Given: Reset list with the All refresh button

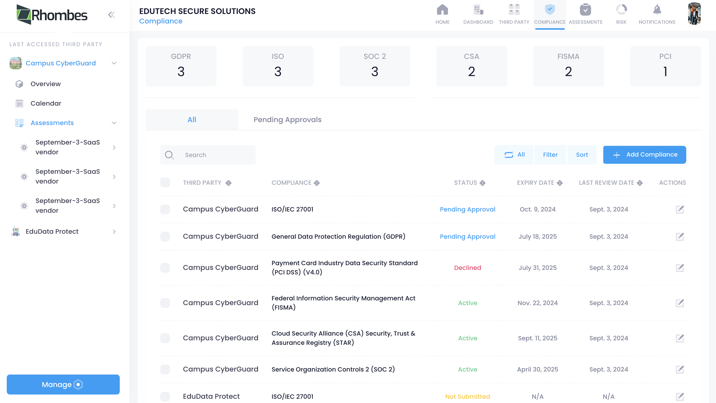Looking at the screenshot, I should coord(514,155).
